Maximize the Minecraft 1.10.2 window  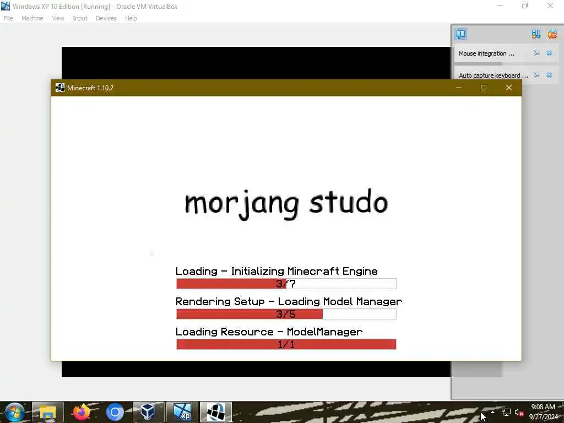click(484, 88)
